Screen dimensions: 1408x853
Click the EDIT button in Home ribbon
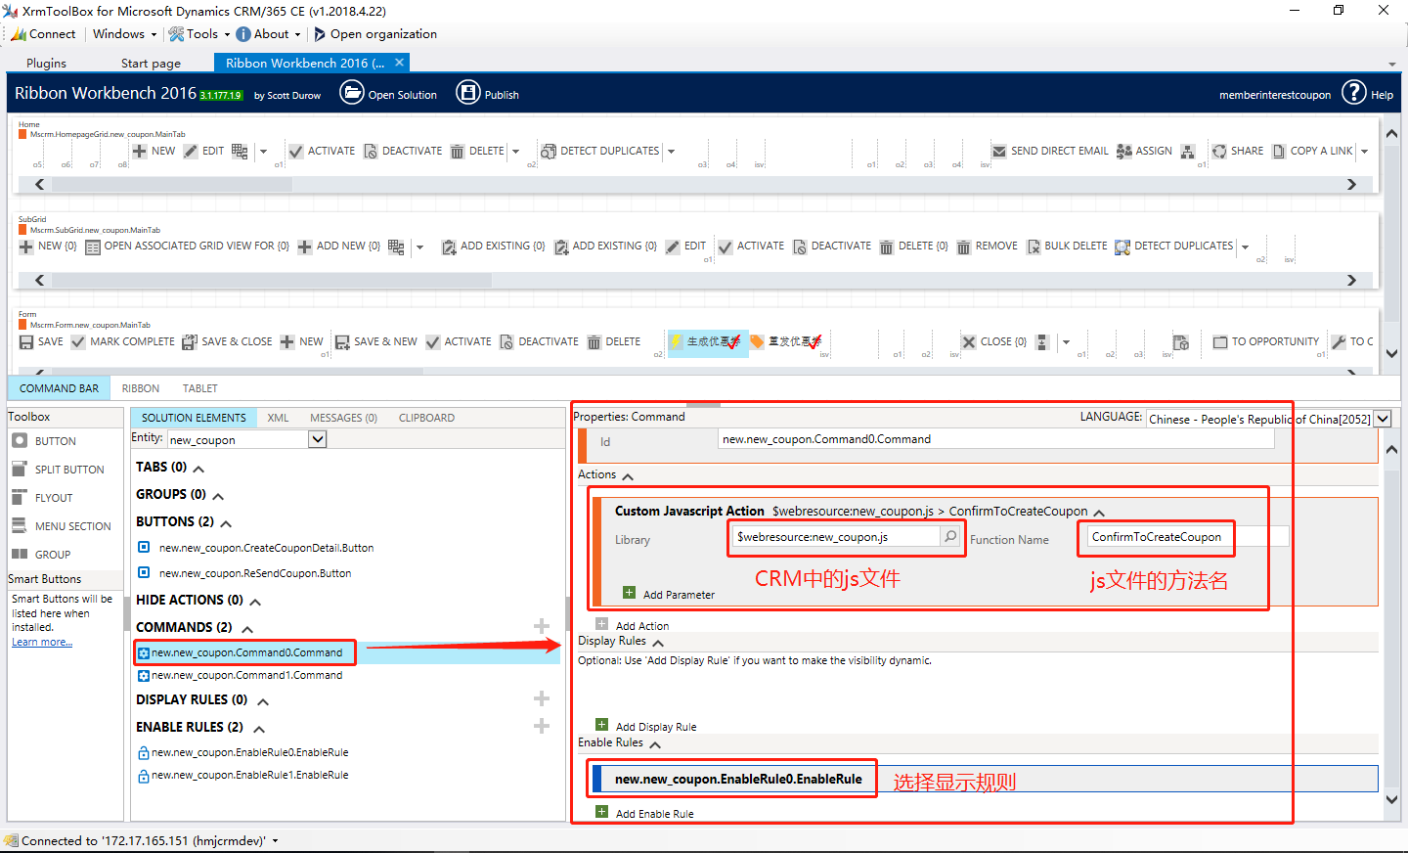click(x=204, y=151)
